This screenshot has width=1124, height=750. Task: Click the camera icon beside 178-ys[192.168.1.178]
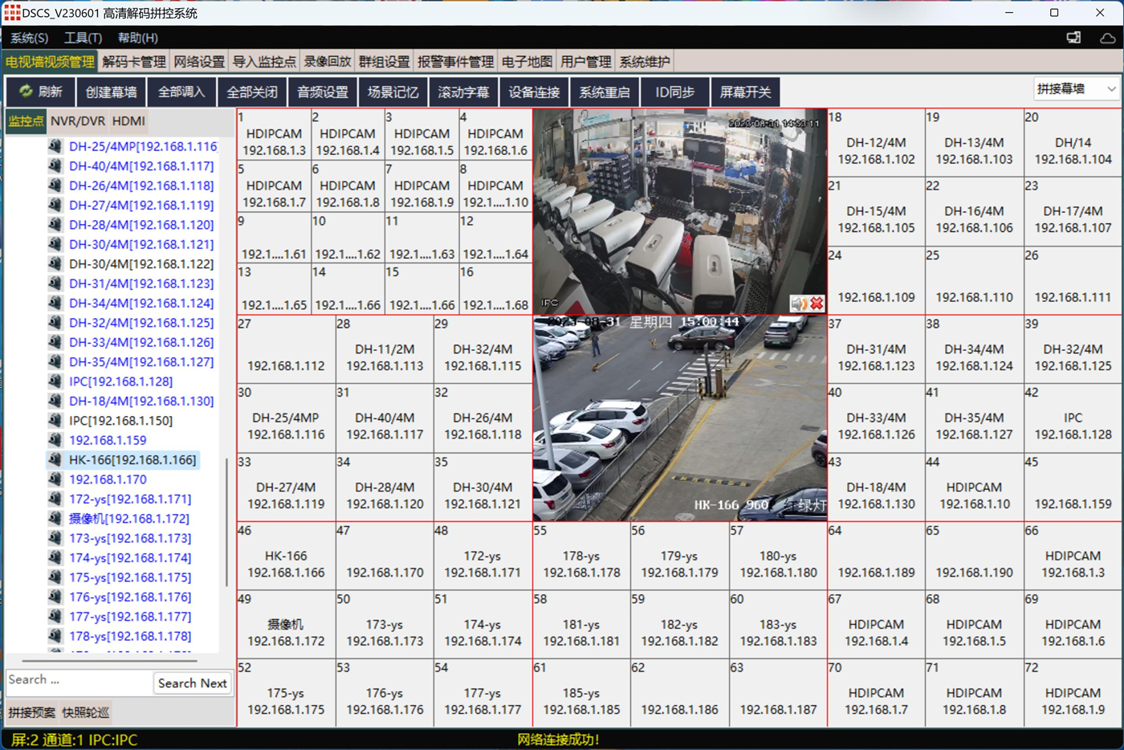[x=55, y=636]
